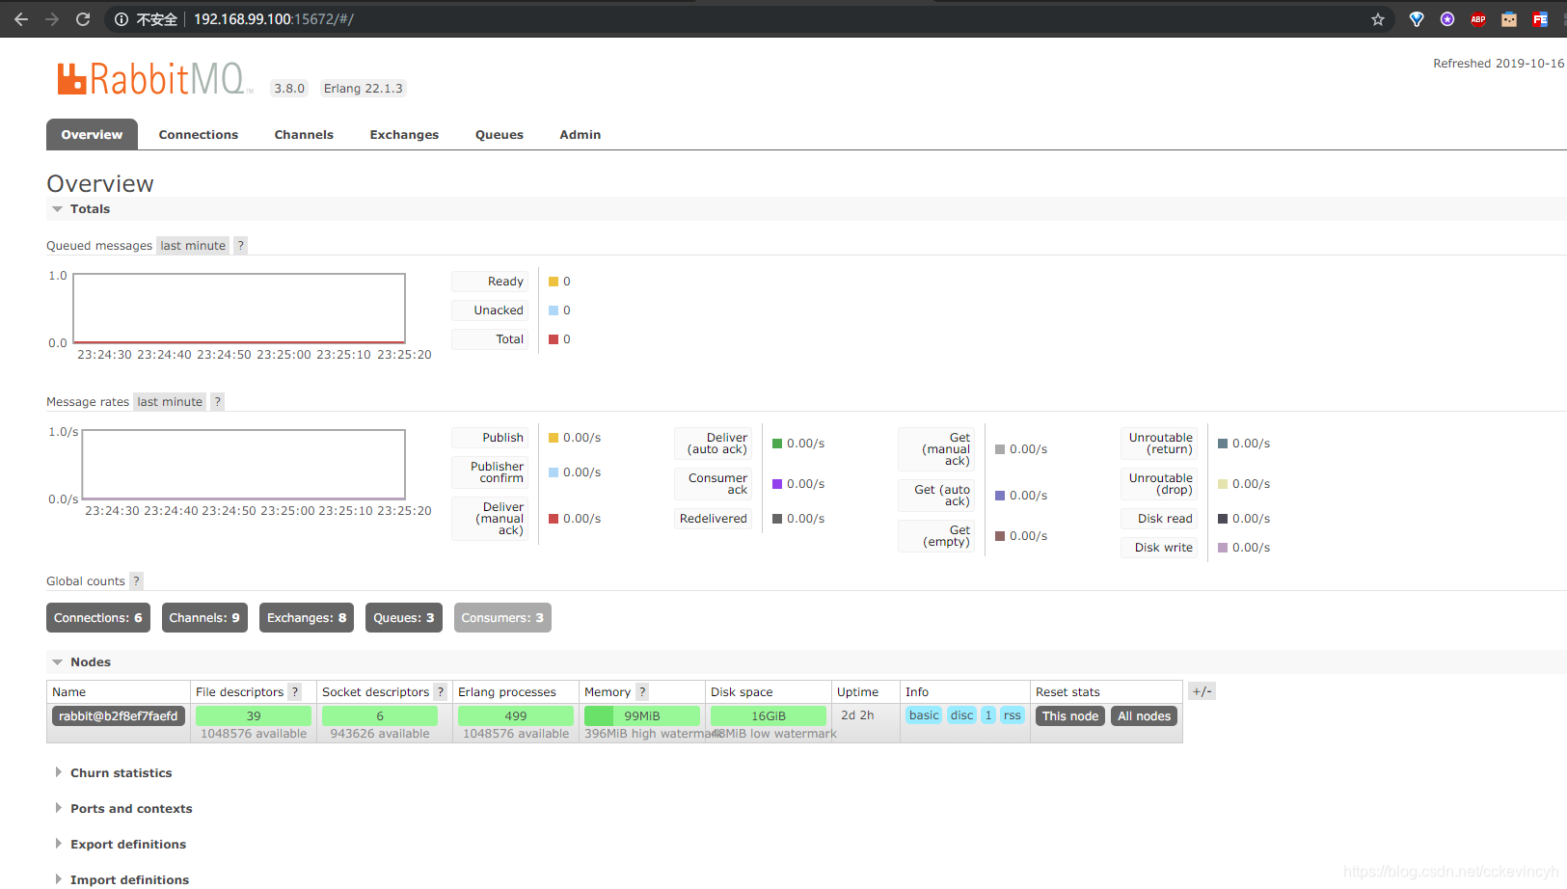Open Socket descriptors help question mark

(441, 692)
